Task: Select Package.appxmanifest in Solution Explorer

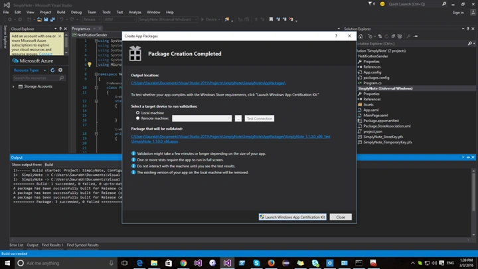Action: 381,121
